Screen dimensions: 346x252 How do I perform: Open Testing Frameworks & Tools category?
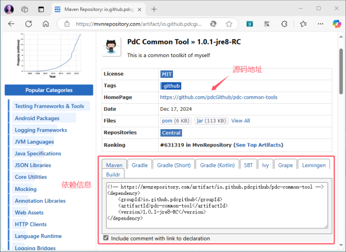[50, 106]
